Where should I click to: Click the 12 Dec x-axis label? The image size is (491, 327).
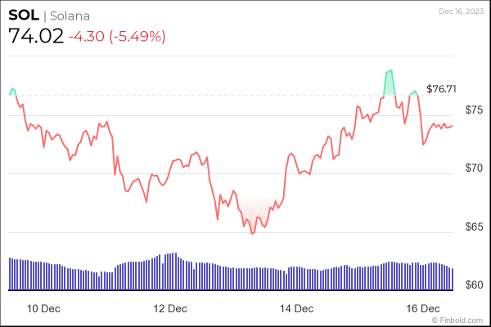pos(169,308)
